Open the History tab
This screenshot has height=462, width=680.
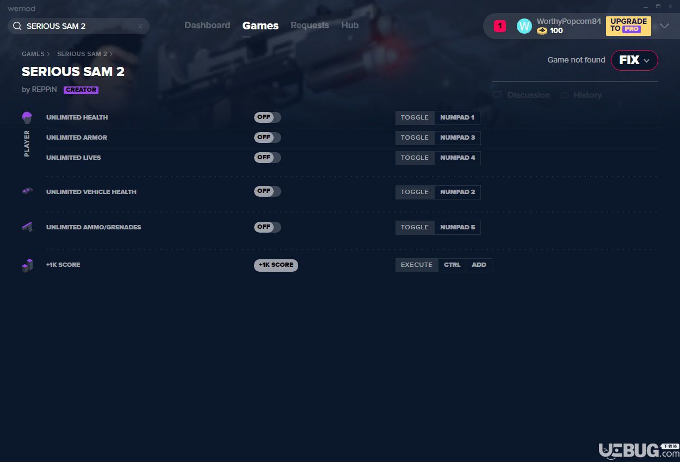pos(587,95)
